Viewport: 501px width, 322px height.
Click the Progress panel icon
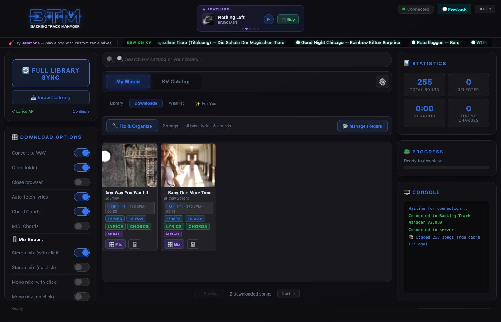pos(407,152)
